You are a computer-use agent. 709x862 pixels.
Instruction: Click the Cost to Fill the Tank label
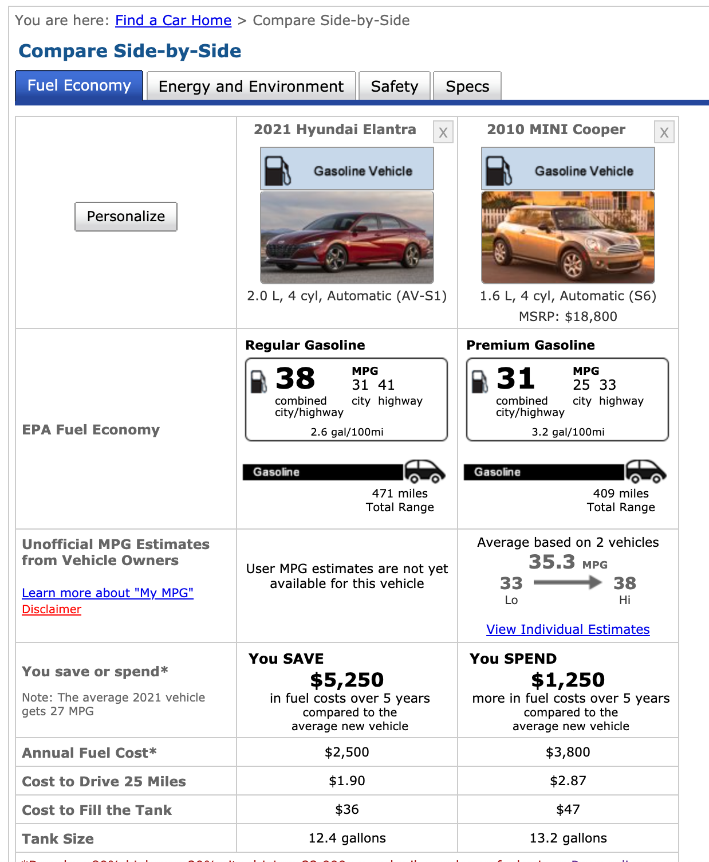(97, 810)
